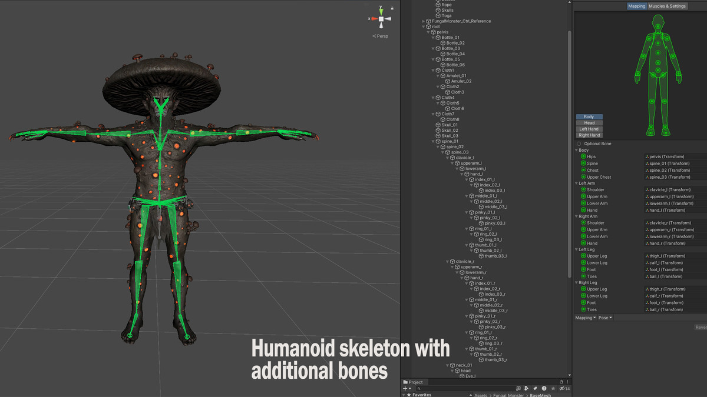707x397 pixels.
Task: Click the Spine bone slot circle icon
Action: tap(583, 164)
